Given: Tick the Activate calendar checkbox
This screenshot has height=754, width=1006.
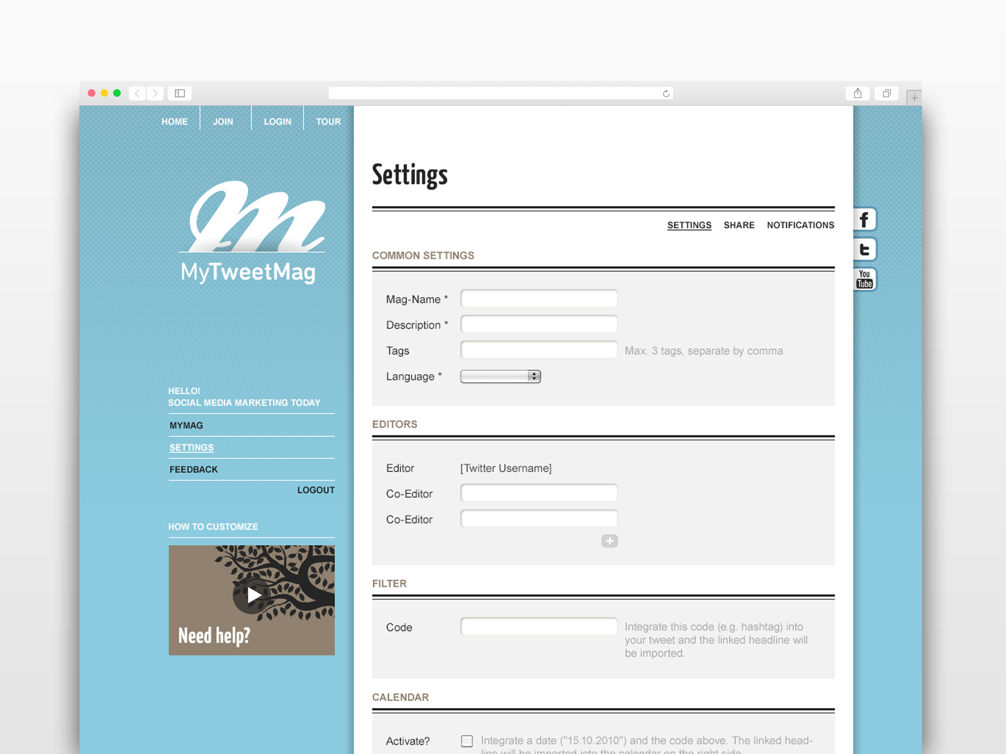Looking at the screenshot, I should coord(467,741).
